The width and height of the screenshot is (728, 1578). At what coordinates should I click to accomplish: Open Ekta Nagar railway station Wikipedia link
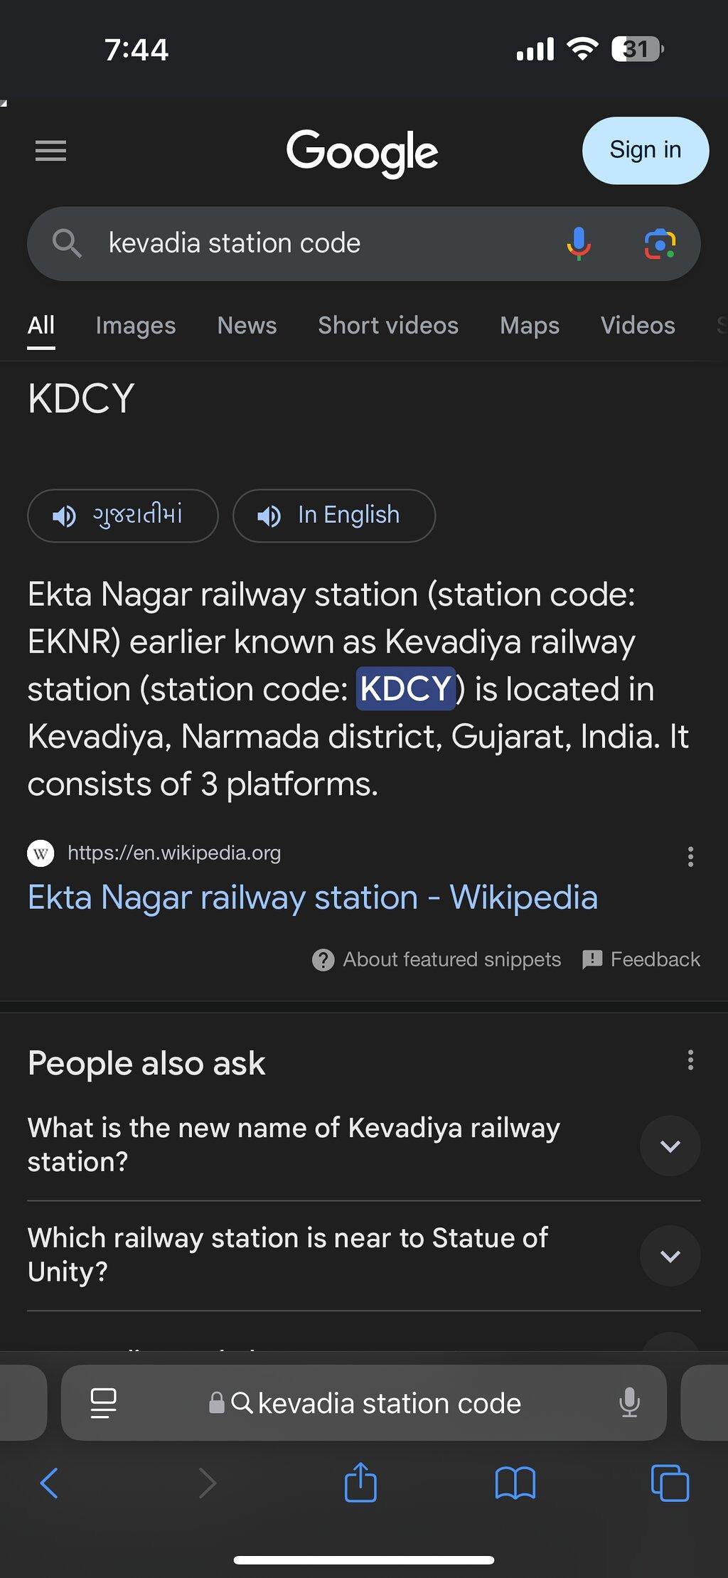tap(313, 897)
